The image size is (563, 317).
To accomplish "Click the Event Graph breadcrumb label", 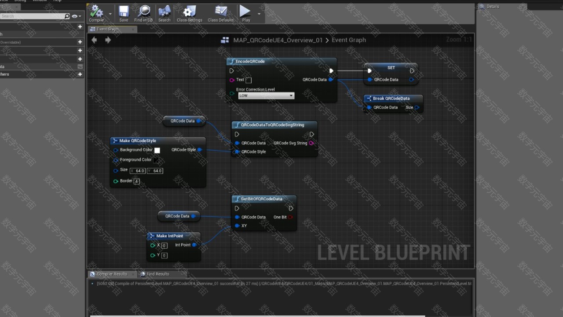I will pyautogui.click(x=349, y=40).
